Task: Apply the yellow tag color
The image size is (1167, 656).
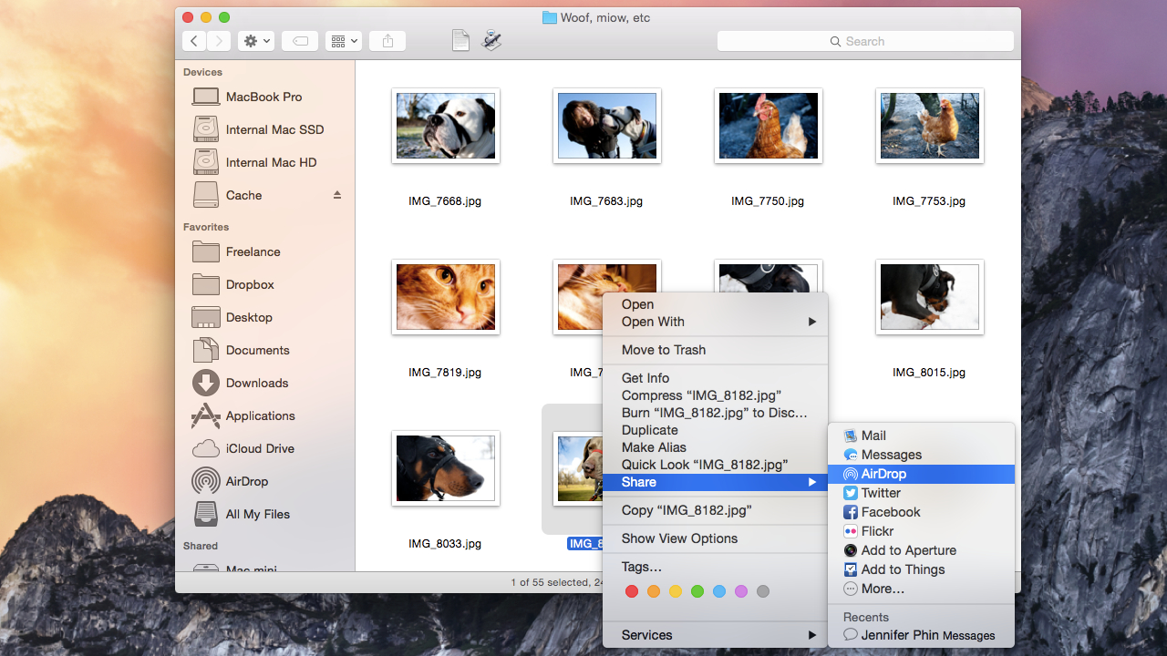Action: tap(676, 591)
